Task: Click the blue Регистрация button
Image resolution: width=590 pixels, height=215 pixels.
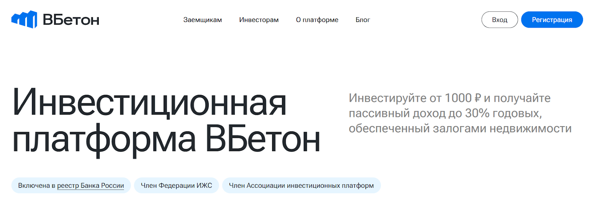Action: point(552,20)
